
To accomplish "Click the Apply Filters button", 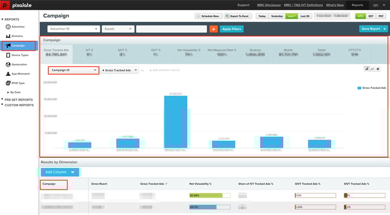I will [231, 29].
